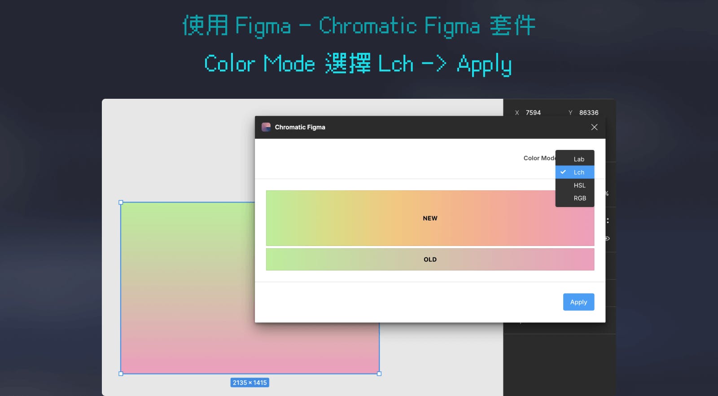This screenshot has width=718, height=396.
Task: Click the Chromatic Figma title text
Action: [x=300, y=127]
